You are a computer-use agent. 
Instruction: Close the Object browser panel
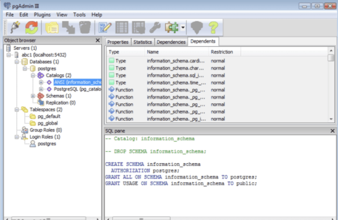pyautogui.click(x=98, y=41)
